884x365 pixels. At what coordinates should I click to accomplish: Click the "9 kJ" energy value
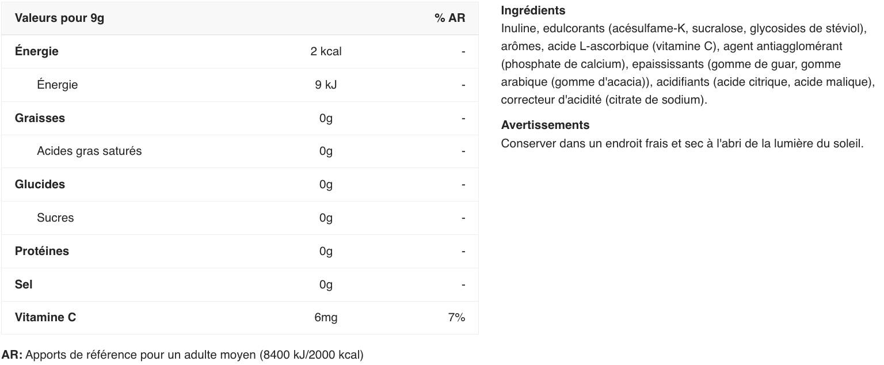pos(326,85)
